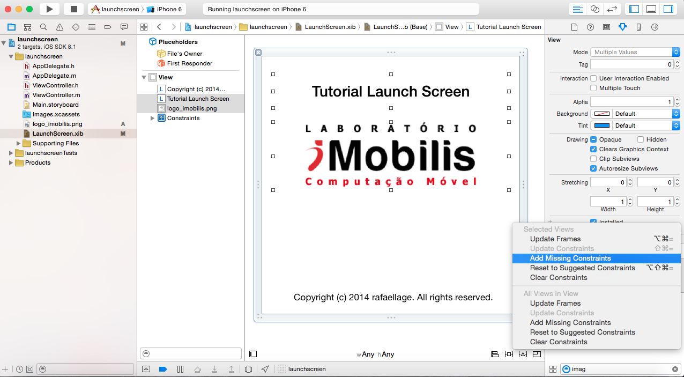Click the Alpha value field

(631, 102)
